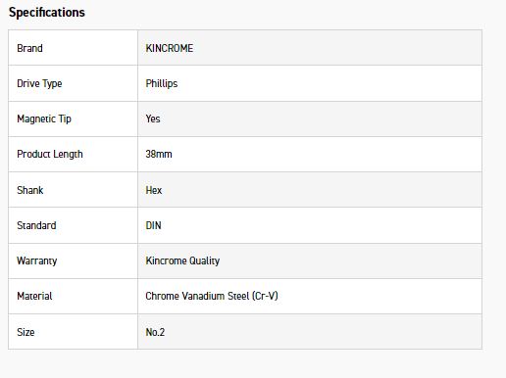506x378 pixels.
Task: Select the Magnetic Tip label
Action: coord(44,119)
